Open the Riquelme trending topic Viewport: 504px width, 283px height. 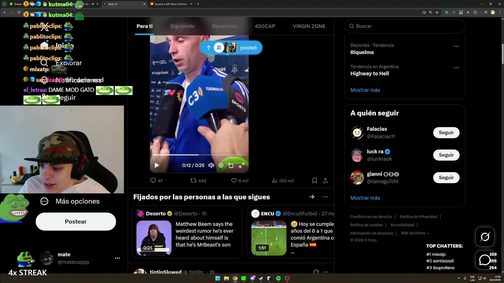click(362, 52)
